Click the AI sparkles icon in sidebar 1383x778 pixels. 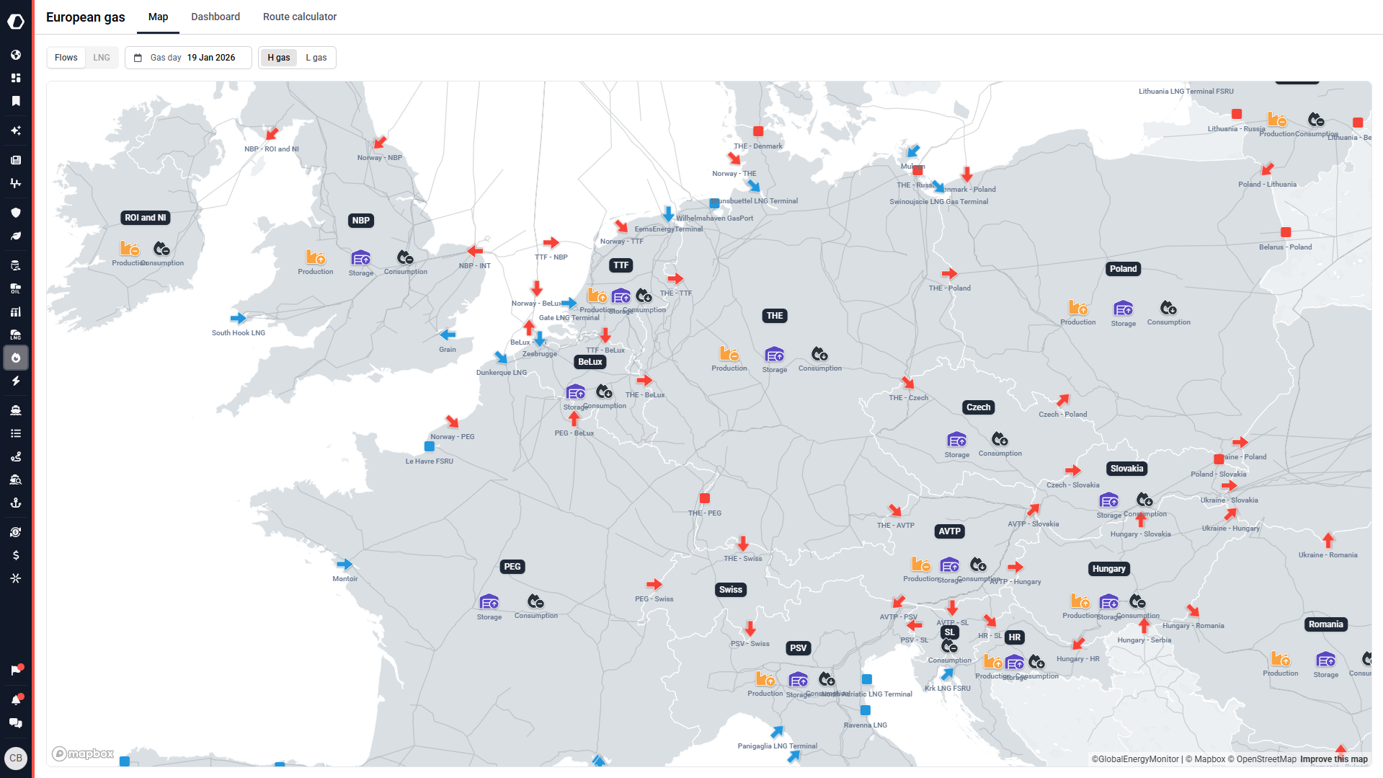(16, 130)
